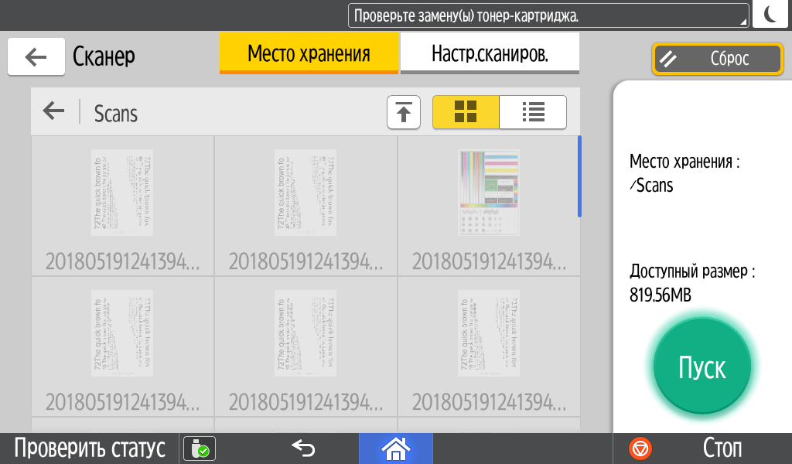This screenshot has width=792, height=464.
Task: Click the red stop circle icon
Action: [x=640, y=449]
